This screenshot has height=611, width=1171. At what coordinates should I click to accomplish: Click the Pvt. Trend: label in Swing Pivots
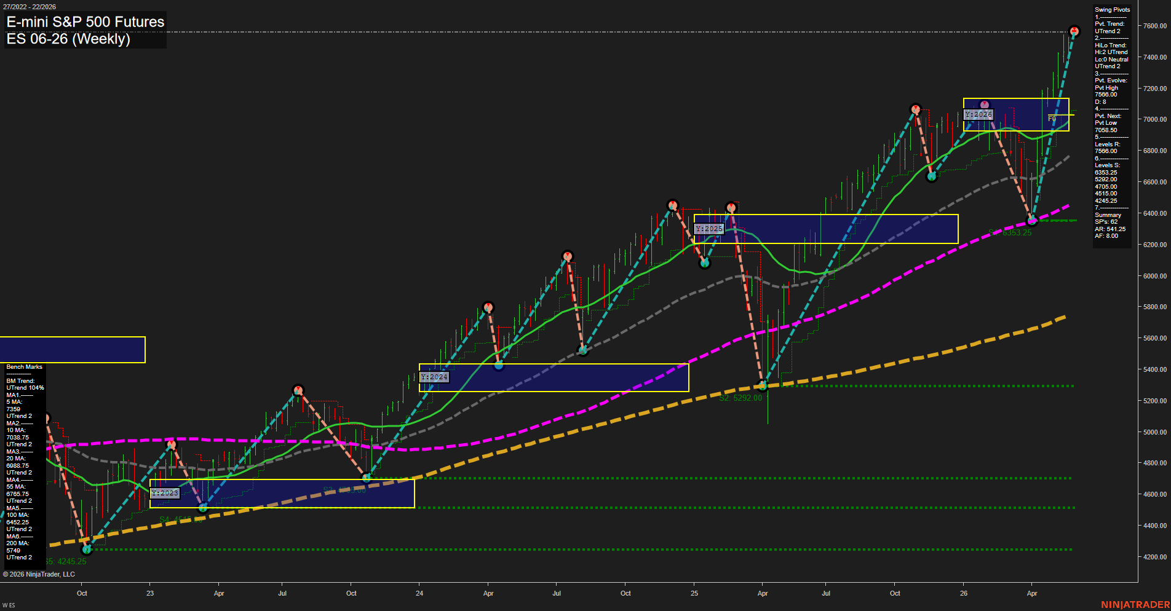click(1109, 24)
